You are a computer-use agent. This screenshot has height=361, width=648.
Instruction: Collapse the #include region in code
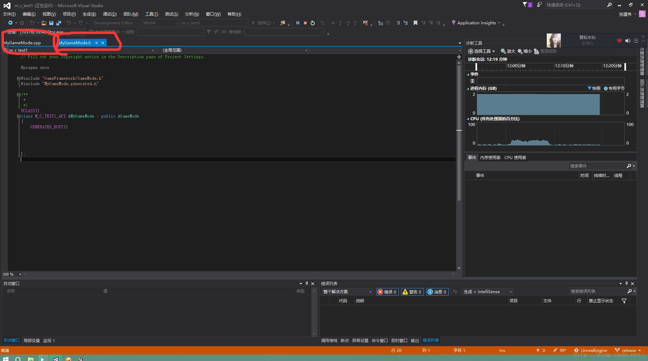pyautogui.click(x=19, y=78)
